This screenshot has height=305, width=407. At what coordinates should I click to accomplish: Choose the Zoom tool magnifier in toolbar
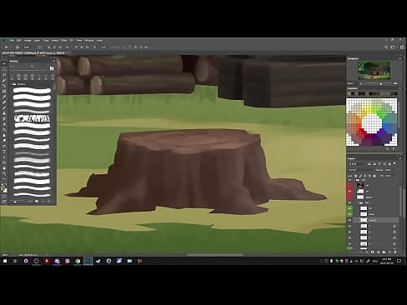click(4, 173)
